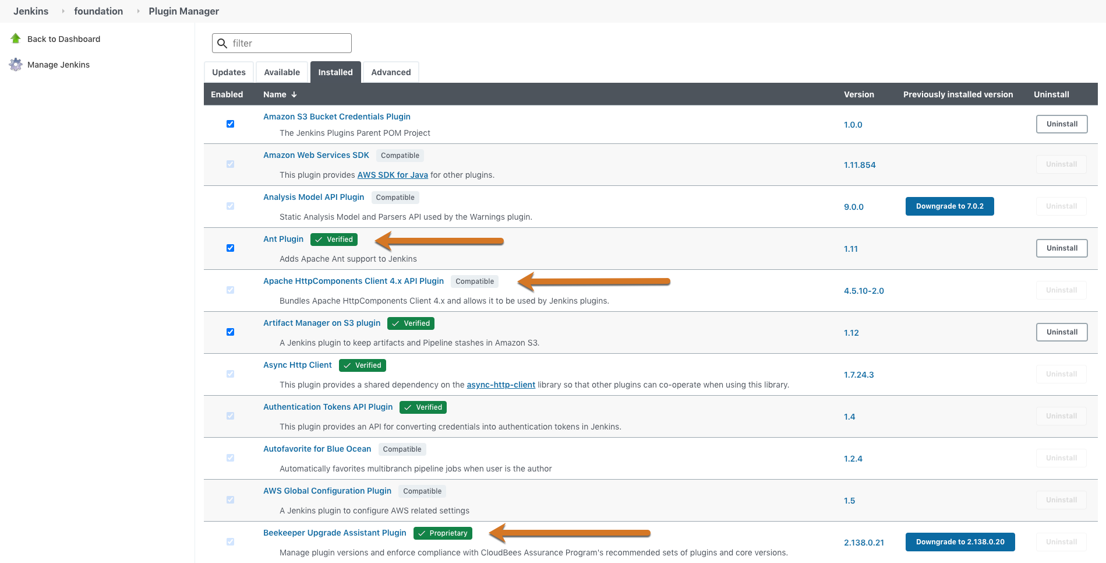Uncheck Amazon S3 Bucket Credentials Plugin enabled box
This screenshot has width=1106, height=563.
(230, 124)
